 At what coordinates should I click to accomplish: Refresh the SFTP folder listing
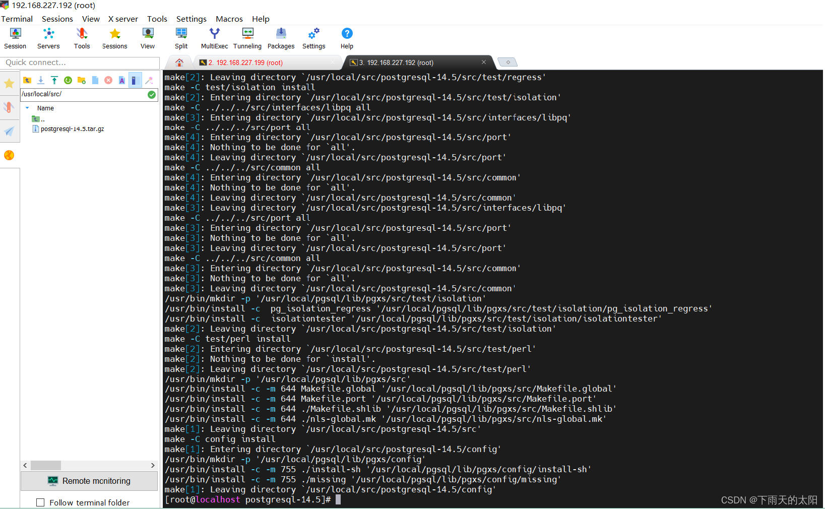(68, 80)
